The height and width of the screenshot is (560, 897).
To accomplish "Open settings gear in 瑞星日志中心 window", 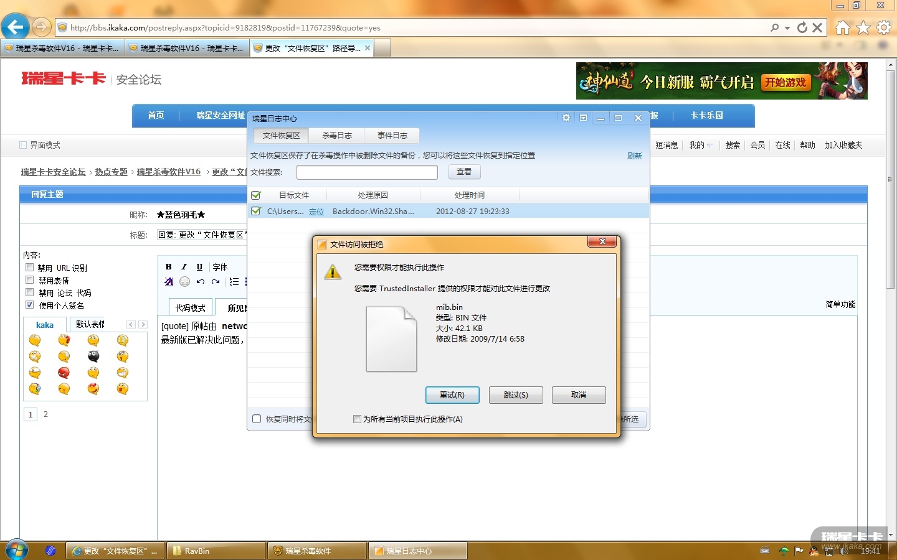I will point(566,118).
